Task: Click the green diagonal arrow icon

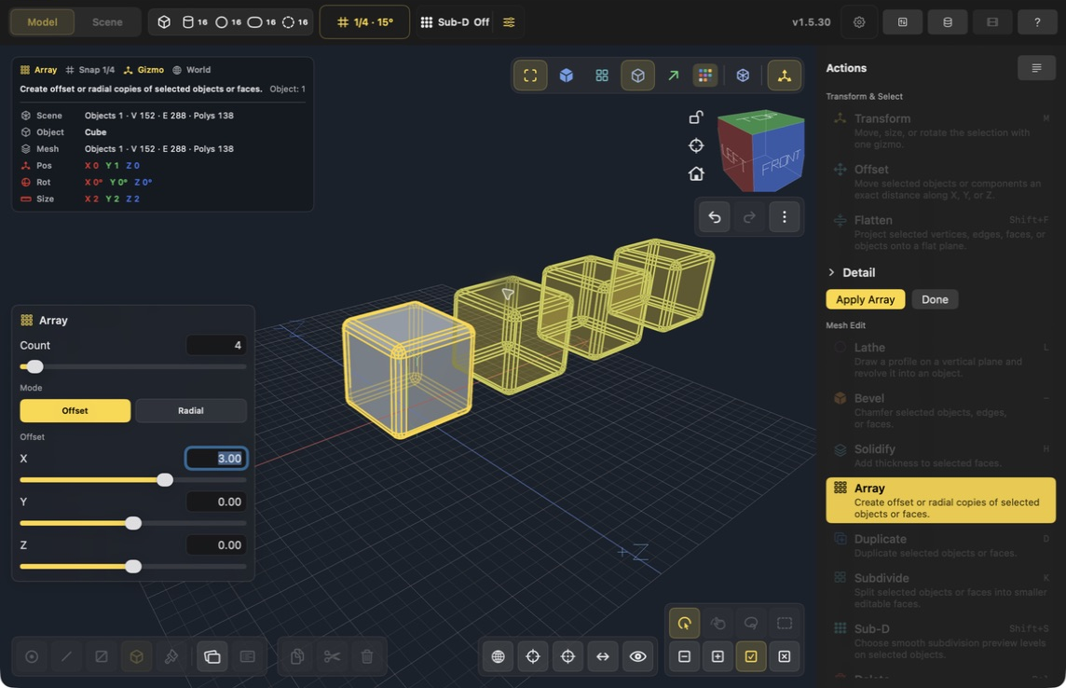Action: pyautogui.click(x=673, y=76)
